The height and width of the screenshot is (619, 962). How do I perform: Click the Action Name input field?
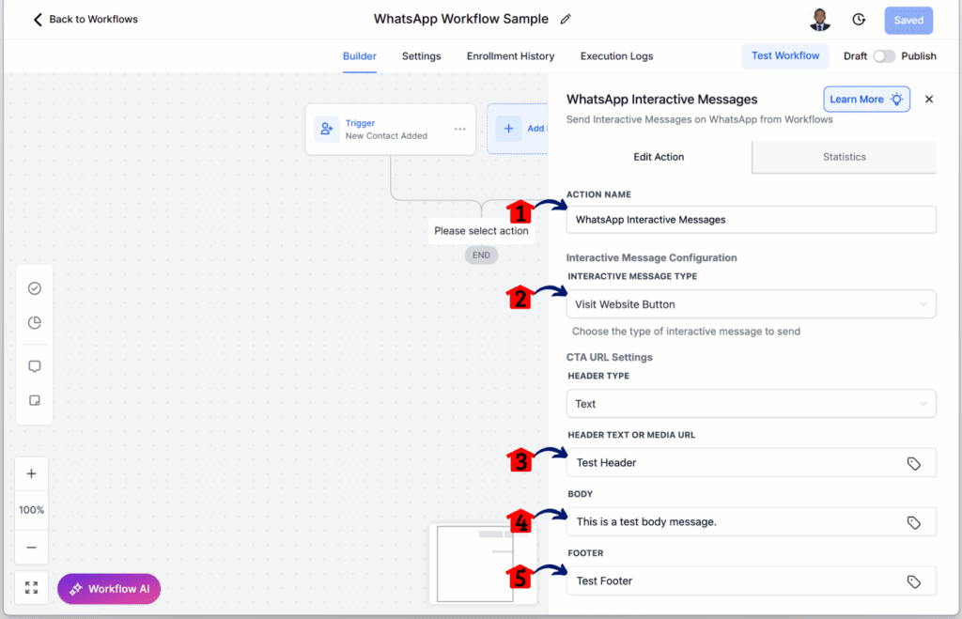tap(751, 220)
